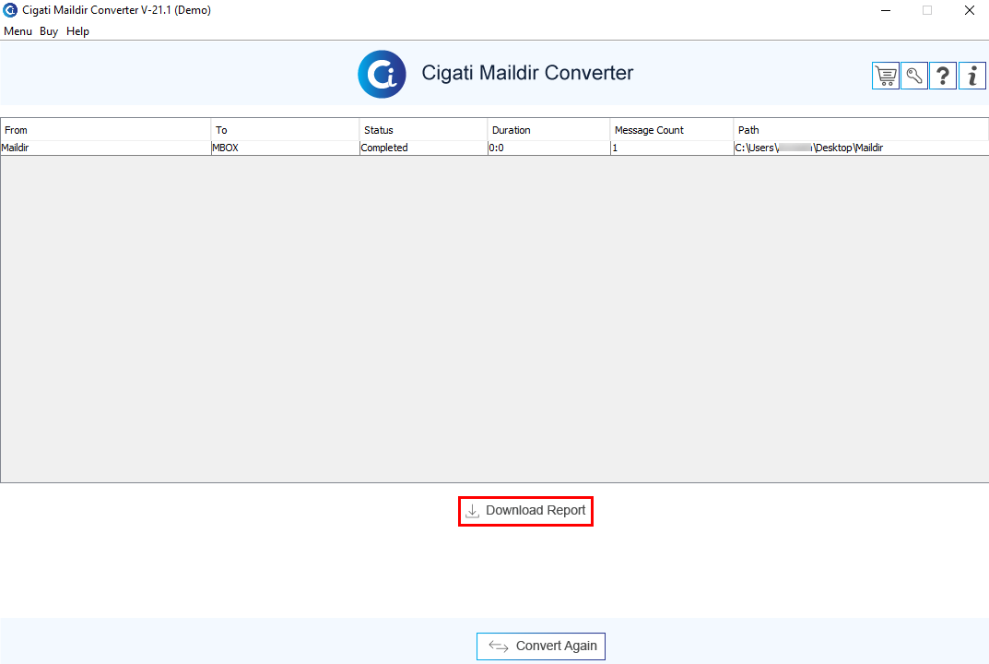The width and height of the screenshot is (989, 664).
Task: Click the From column header
Action: [x=105, y=130]
